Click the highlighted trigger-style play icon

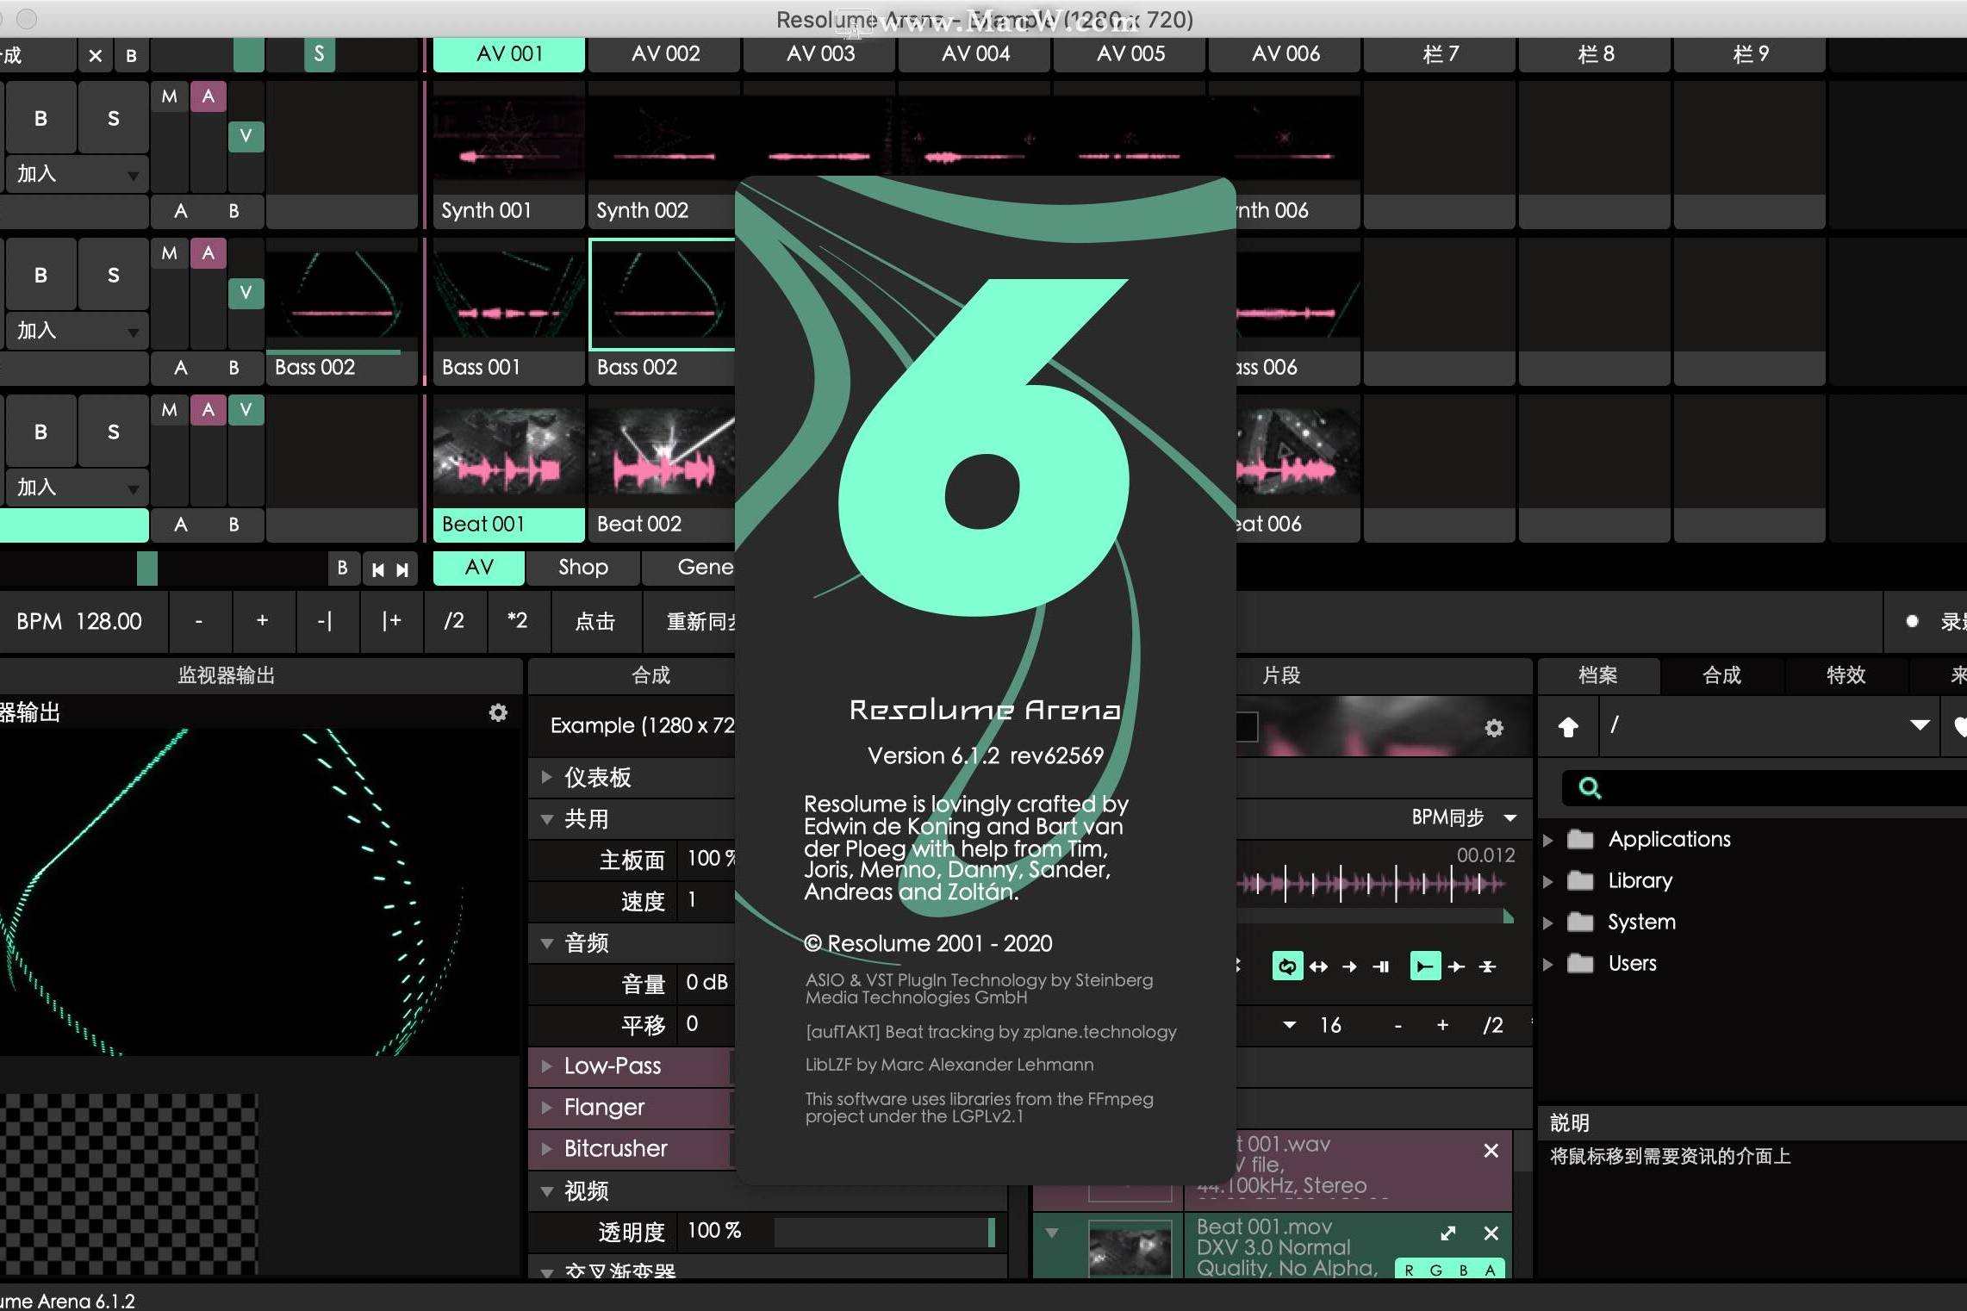click(1425, 966)
